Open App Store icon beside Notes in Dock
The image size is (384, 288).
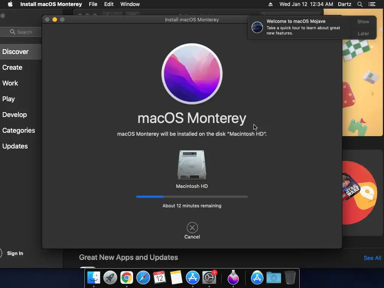pyautogui.click(x=193, y=278)
